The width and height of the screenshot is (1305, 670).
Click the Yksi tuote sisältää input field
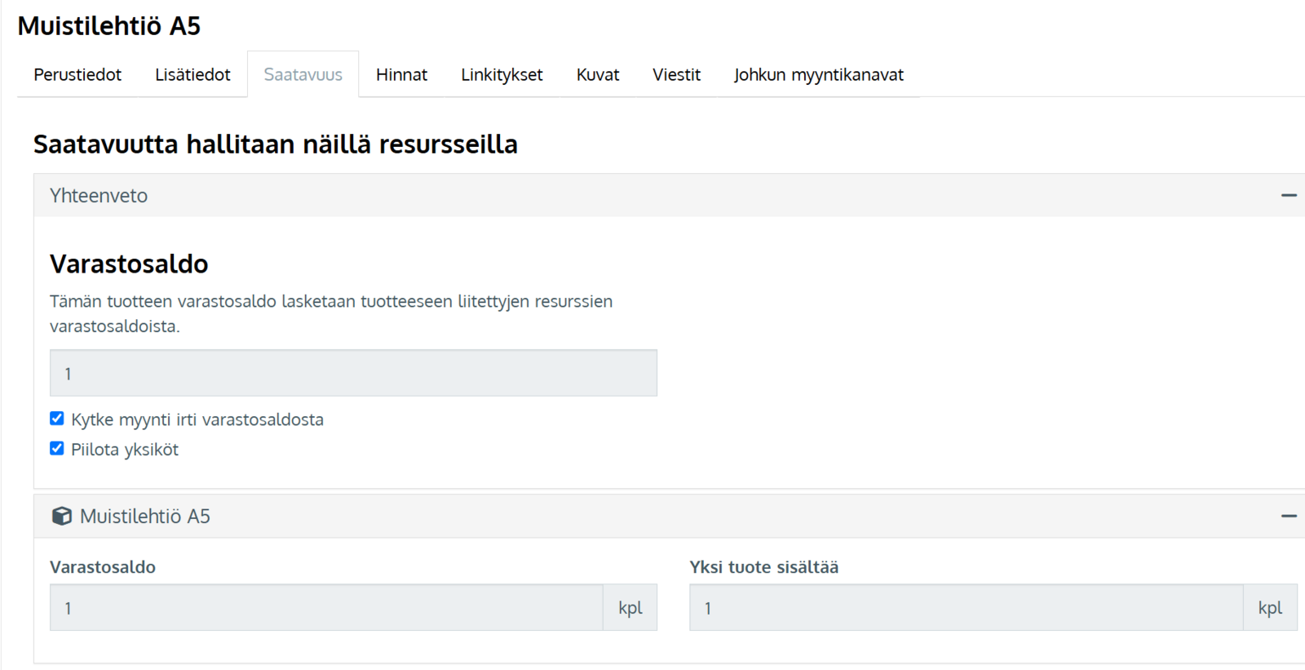[x=966, y=608]
